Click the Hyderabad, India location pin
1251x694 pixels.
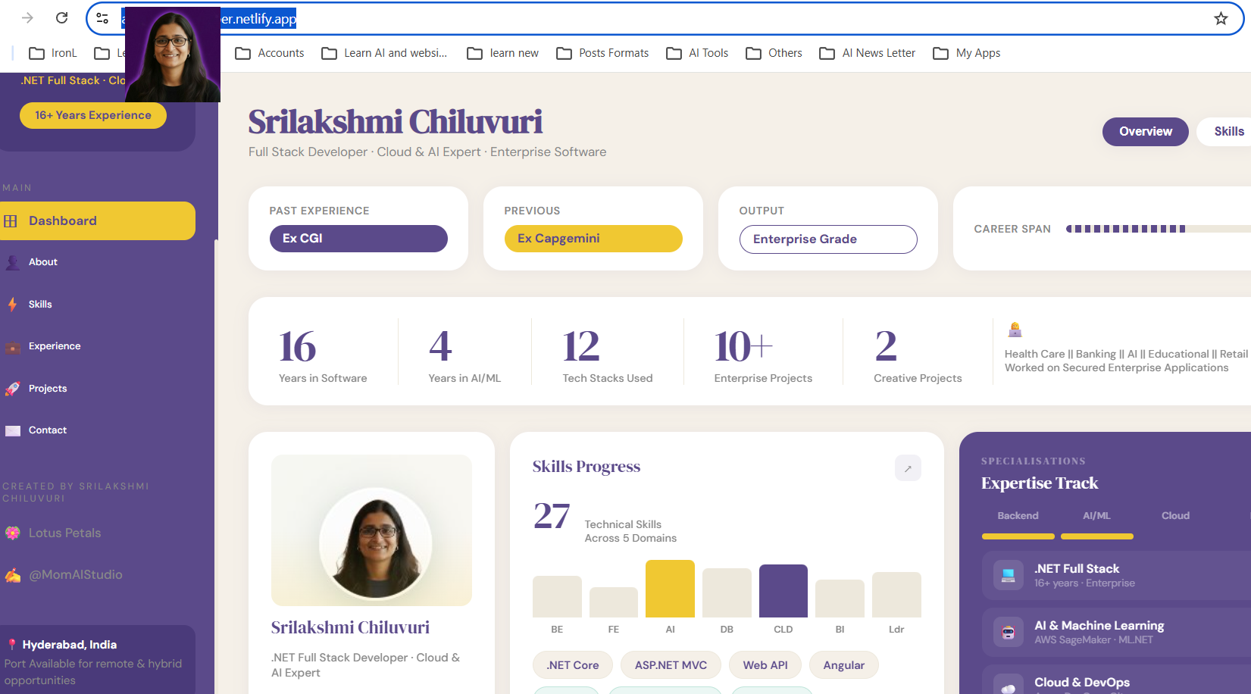coord(12,645)
